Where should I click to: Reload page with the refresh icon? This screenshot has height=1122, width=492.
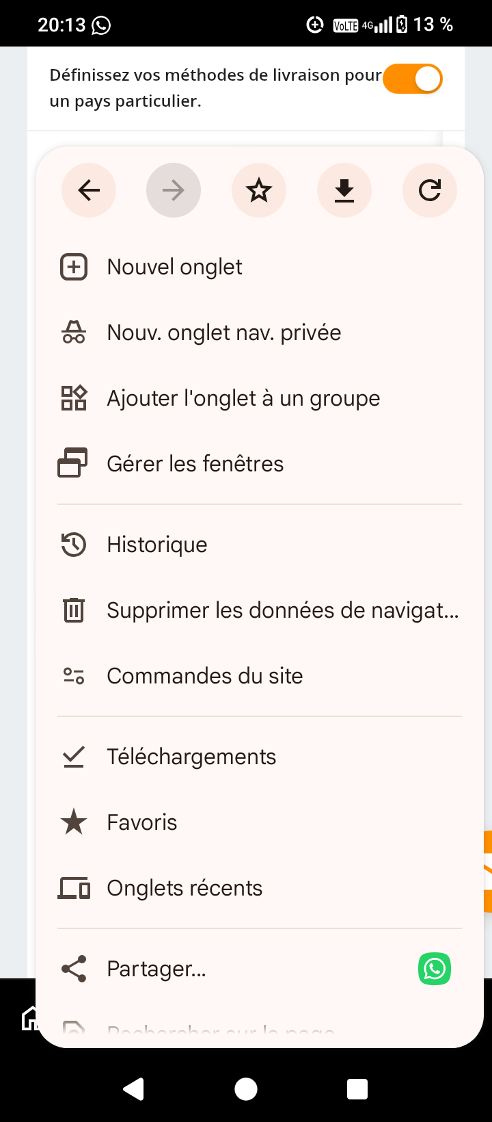pyautogui.click(x=430, y=190)
